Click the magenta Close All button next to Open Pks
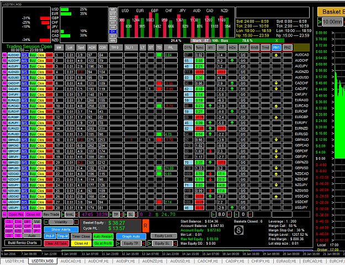 [33, 214]
